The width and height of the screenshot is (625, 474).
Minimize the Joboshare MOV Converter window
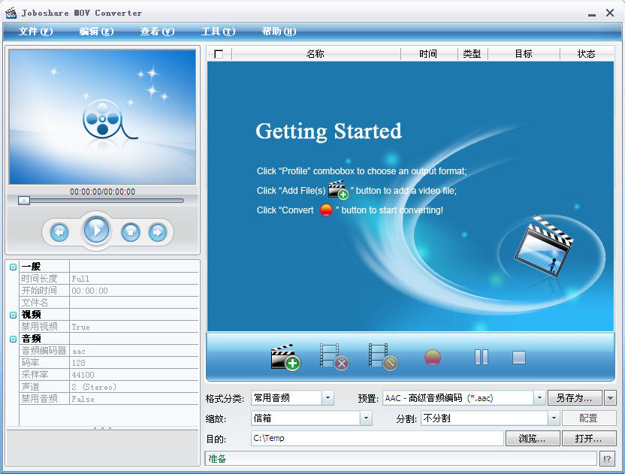pos(592,14)
